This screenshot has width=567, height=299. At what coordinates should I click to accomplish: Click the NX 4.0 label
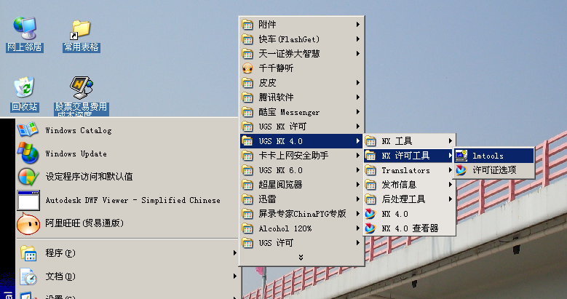pyautogui.click(x=395, y=214)
